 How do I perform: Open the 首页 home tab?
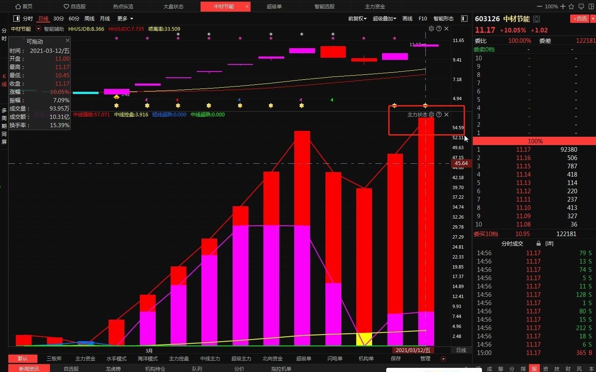click(24, 7)
